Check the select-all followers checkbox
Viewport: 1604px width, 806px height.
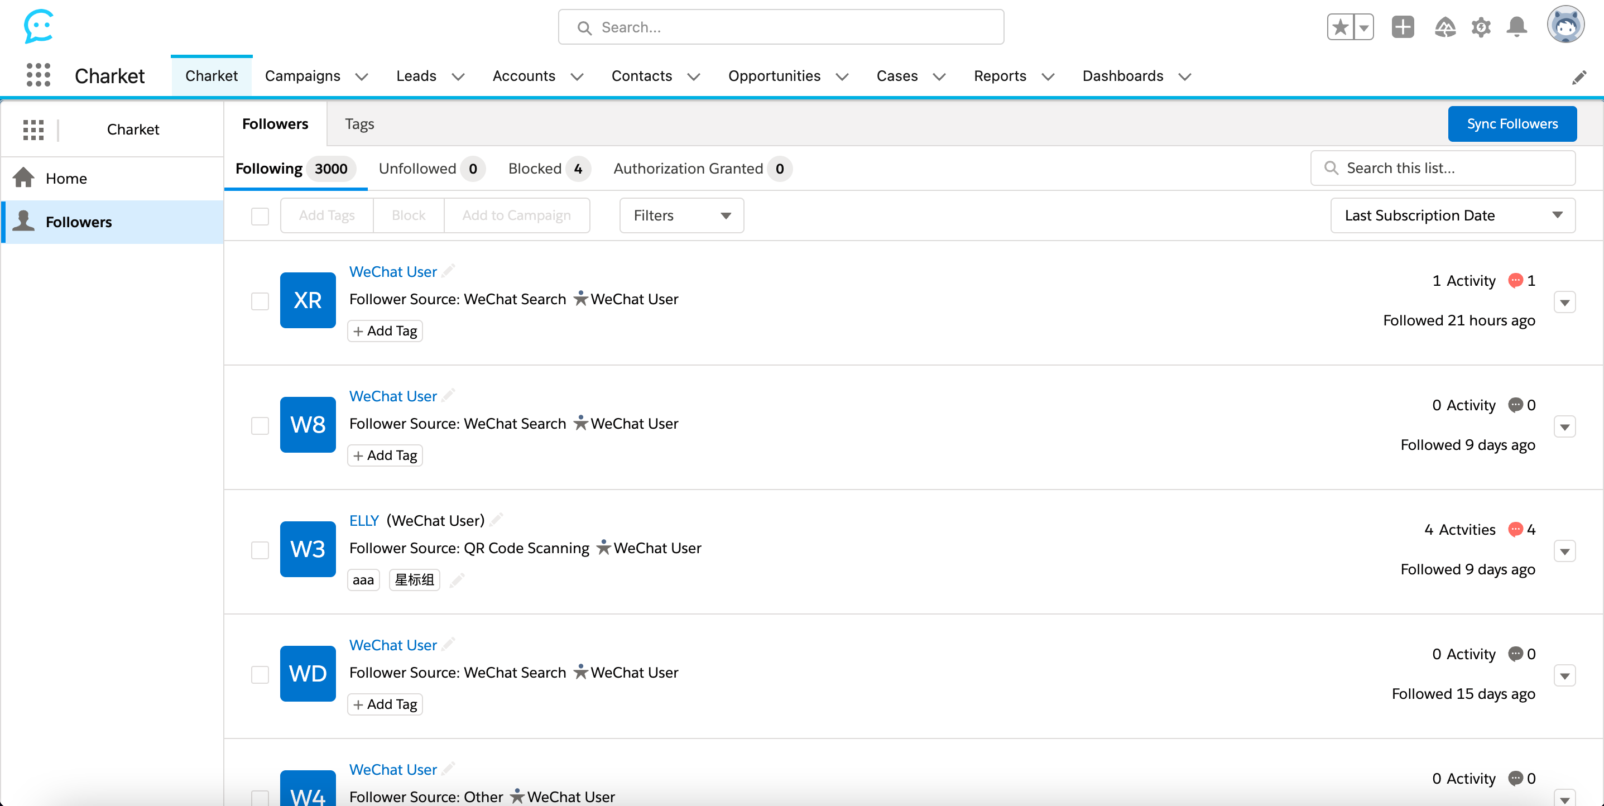point(260,216)
